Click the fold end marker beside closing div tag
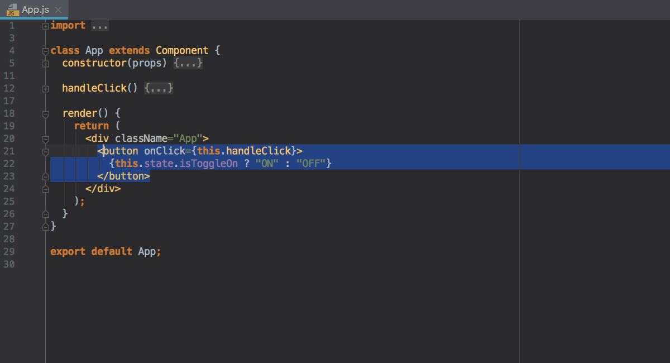Screen dimensions: 670x363 (x=45, y=189)
